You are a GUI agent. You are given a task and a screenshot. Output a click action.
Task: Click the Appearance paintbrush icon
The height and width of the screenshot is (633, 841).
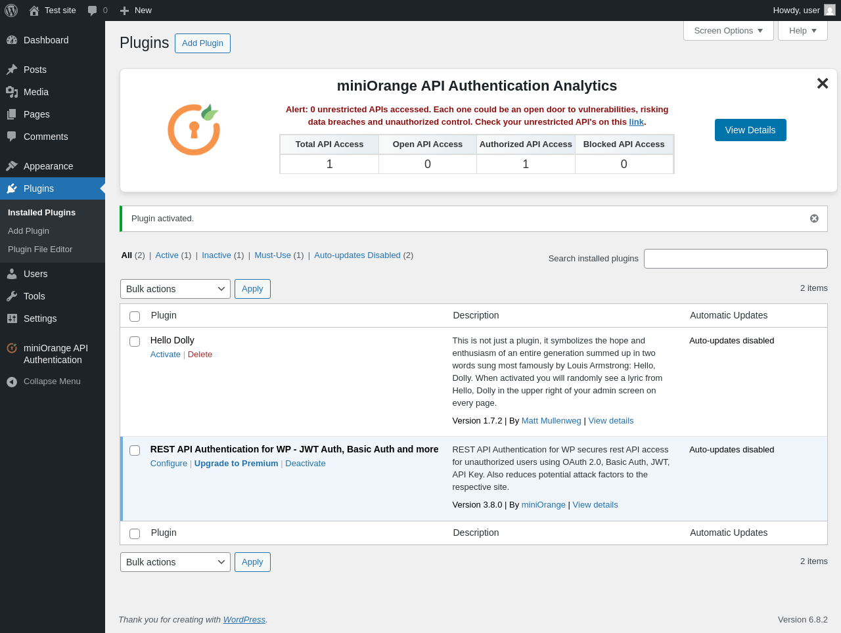coord(12,166)
